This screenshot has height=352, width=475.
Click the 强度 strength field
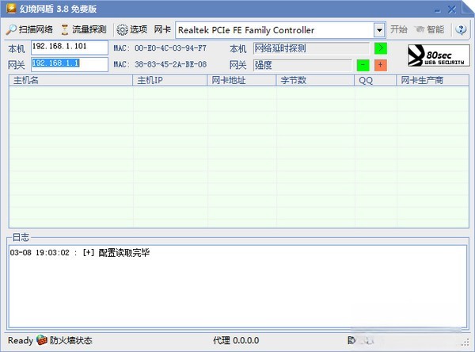(x=302, y=65)
